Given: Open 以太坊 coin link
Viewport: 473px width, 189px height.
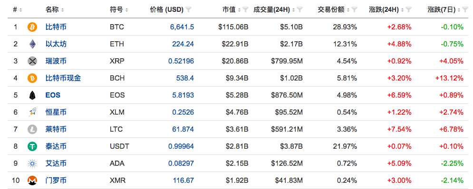Looking at the screenshot, I should click(x=56, y=44).
